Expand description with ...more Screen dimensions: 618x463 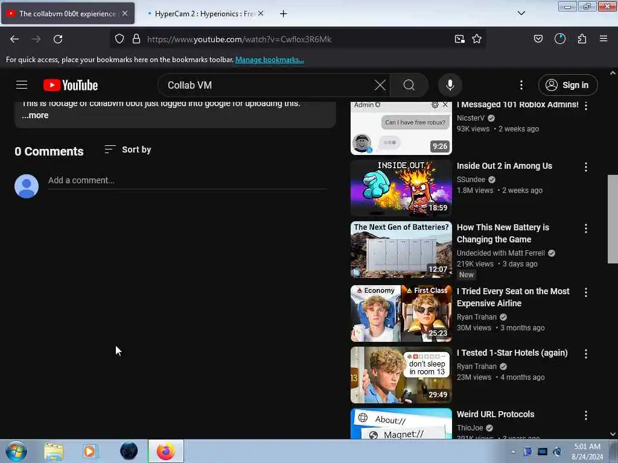click(x=35, y=115)
